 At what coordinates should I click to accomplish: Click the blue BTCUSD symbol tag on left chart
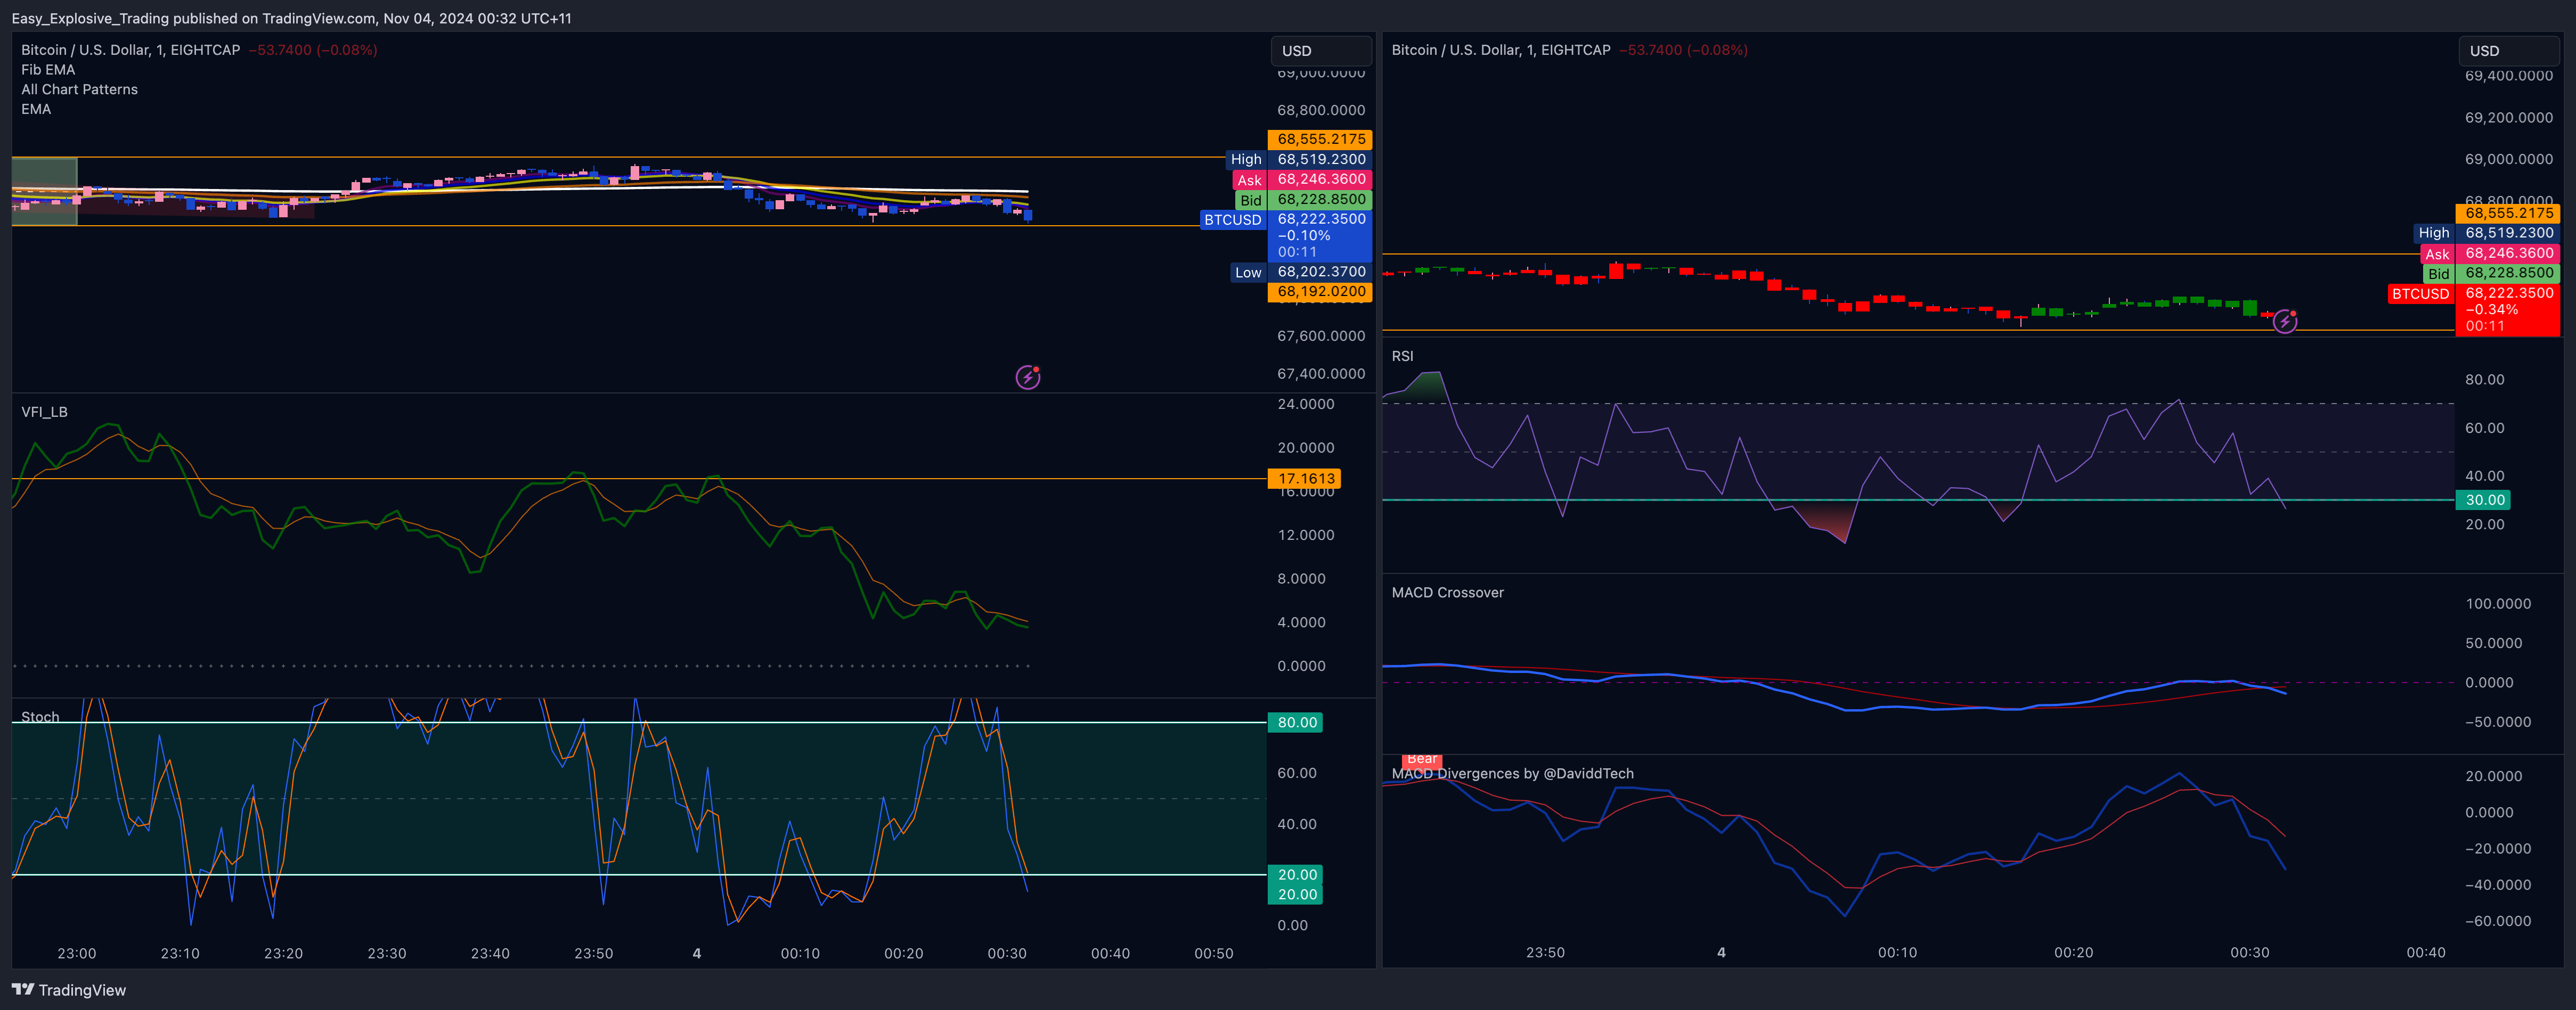click(x=1233, y=219)
